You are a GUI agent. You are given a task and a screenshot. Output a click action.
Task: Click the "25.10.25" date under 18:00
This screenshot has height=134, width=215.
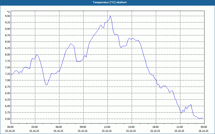tap(155, 131)
